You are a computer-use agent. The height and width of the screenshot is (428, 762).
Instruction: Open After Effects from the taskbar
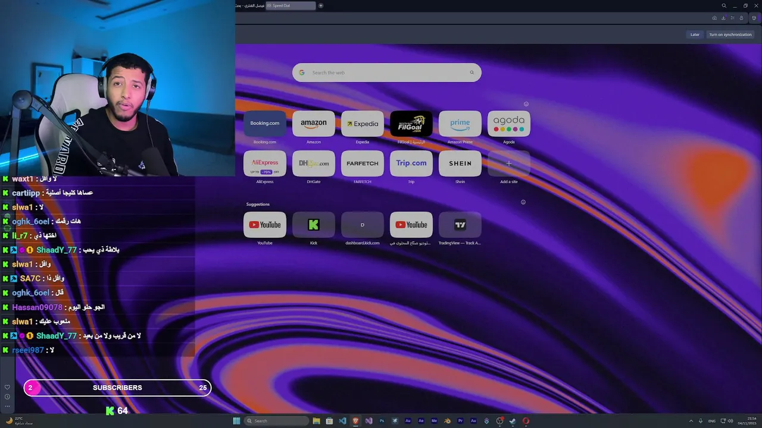click(x=421, y=421)
